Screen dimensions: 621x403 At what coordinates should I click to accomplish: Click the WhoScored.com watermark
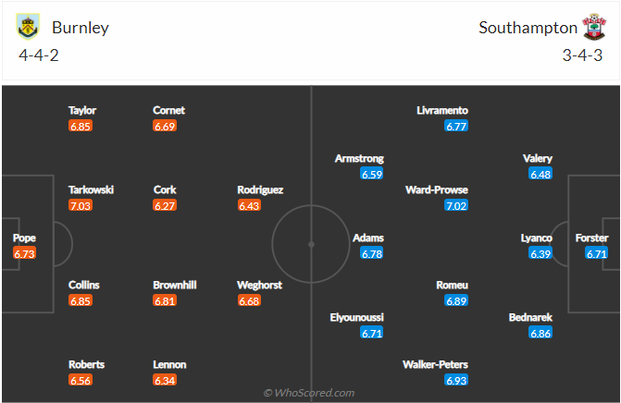click(x=309, y=393)
